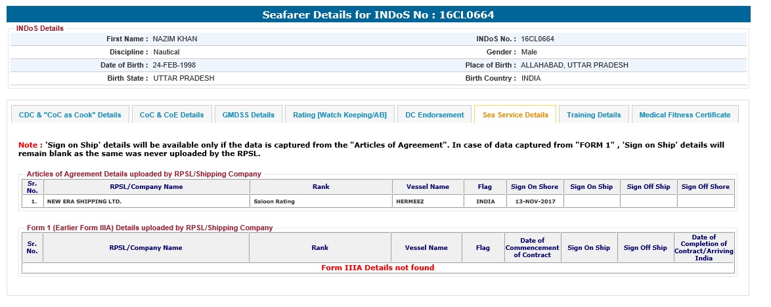Viewport: 771px width, 307px height.
Task: Click the Form IIIA Details not found message
Action: tap(378, 268)
